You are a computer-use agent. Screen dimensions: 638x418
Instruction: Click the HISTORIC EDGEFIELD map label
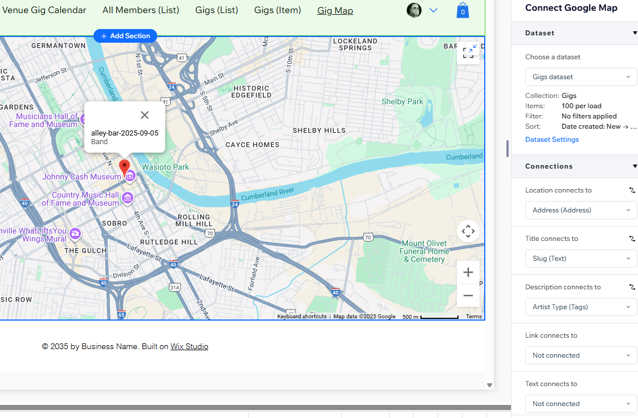[251, 92]
